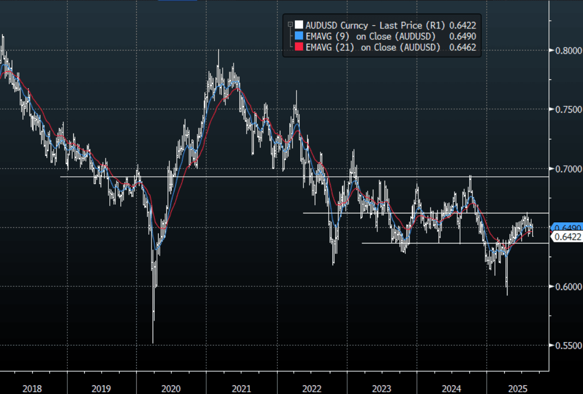
Task: Click the legend last price value 0.6422
Action: [463, 25]
